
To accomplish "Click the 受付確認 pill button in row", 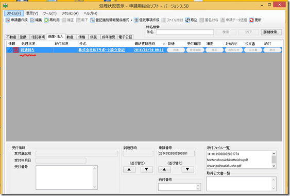I will tap(195, 50).
